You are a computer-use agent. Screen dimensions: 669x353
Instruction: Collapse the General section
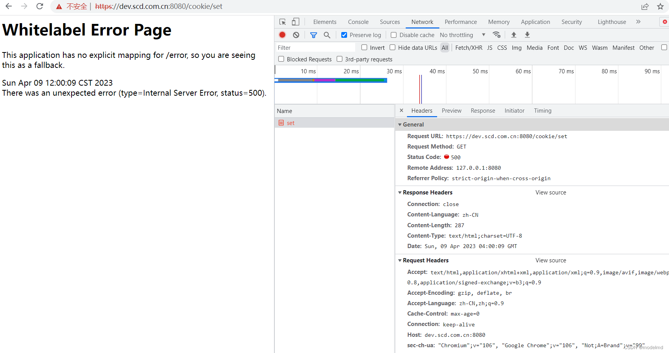click(400, 124)
